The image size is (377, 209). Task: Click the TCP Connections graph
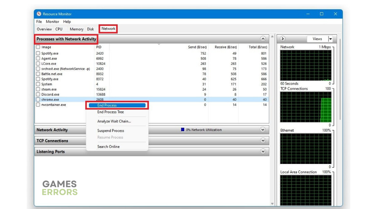pos(306,107)
